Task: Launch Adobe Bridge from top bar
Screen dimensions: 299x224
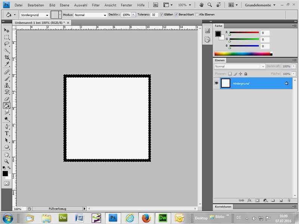Action: (x=155, y=5)
